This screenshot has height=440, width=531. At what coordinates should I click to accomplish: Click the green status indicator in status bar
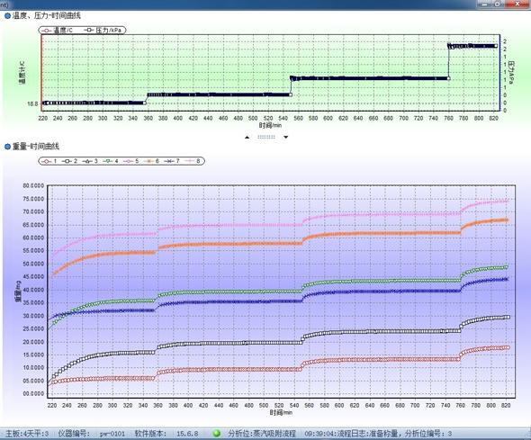tap(217, 433)
